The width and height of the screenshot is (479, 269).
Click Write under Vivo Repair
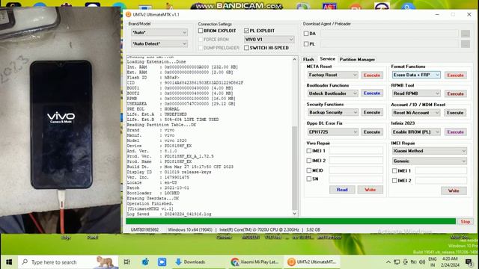(x=370, y=190)
